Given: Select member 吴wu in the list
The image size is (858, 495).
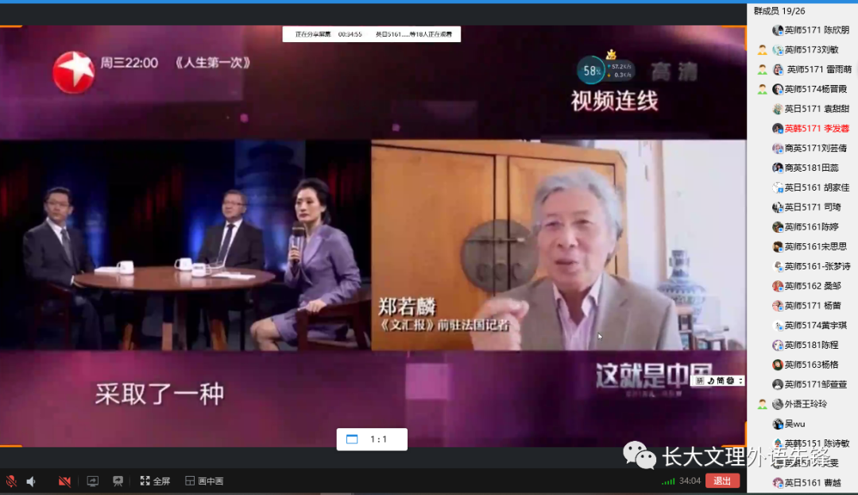Looking at the screenshot, I should (794, 423).
